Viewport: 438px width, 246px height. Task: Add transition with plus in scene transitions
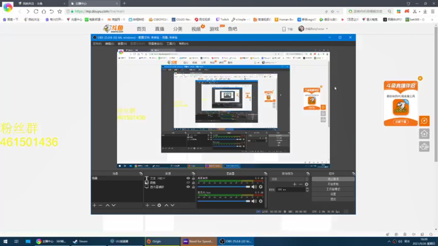[295, 184]
